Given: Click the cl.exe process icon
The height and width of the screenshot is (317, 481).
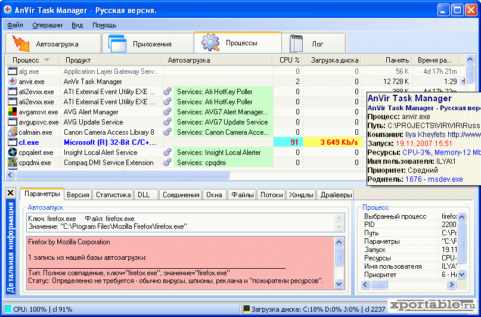Looking at the screenshot, I should [13, 142].
